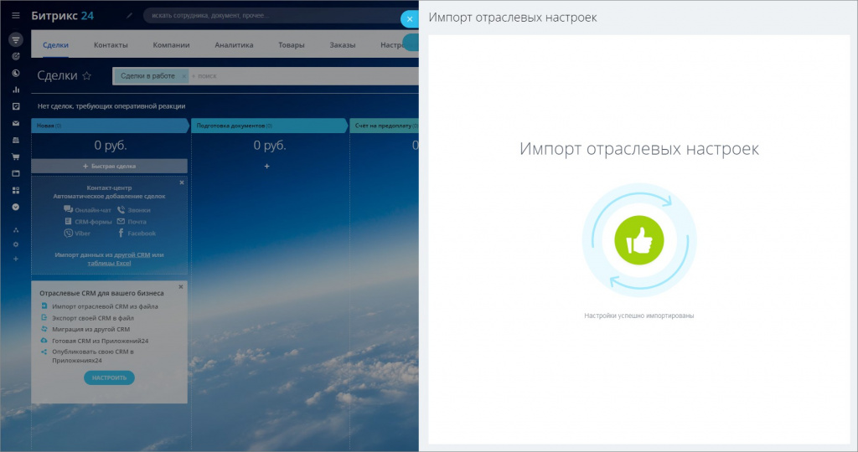Close the import side panel with round X
The width and height of the screenshot is (858, 452).
pos(409,19)
